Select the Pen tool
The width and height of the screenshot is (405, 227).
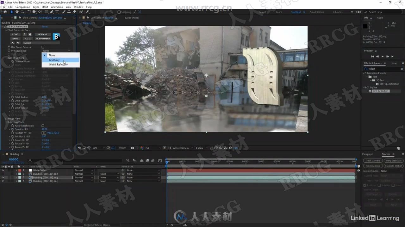pos(52,12)
